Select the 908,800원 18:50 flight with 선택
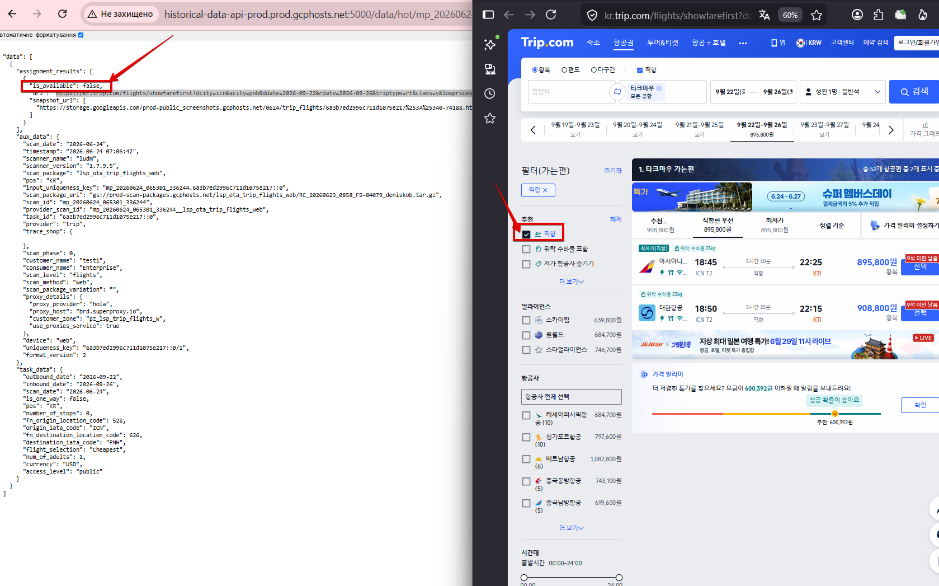 coord(920,313)
